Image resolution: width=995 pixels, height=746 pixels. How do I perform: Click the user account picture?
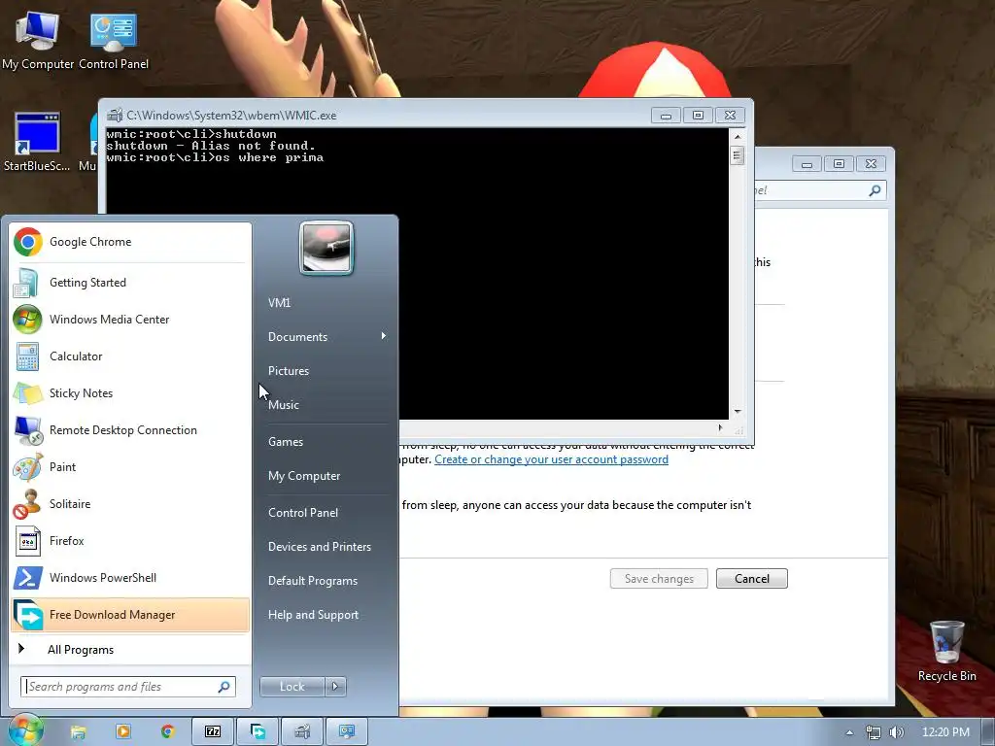[x=326, y=248]
